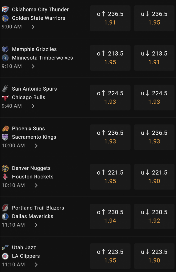The width and height of the screenshot is (176, 272).
Task: Select over 236.5 at 1.91 for Thunder game
Action: (x=110, y=18)
